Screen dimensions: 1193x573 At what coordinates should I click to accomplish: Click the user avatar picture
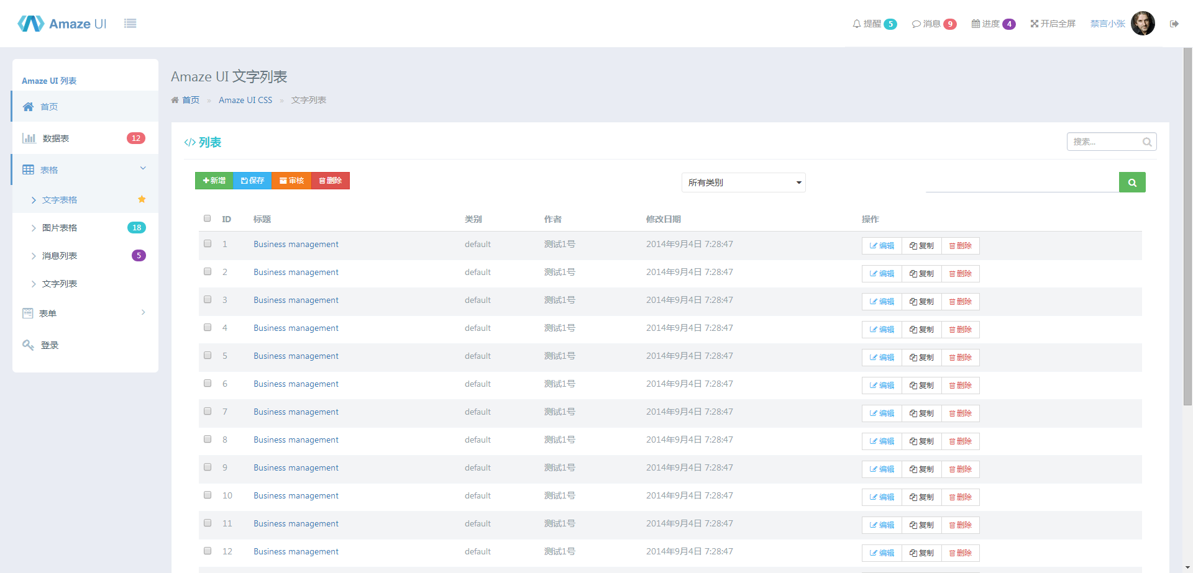tap(1142, 24)
